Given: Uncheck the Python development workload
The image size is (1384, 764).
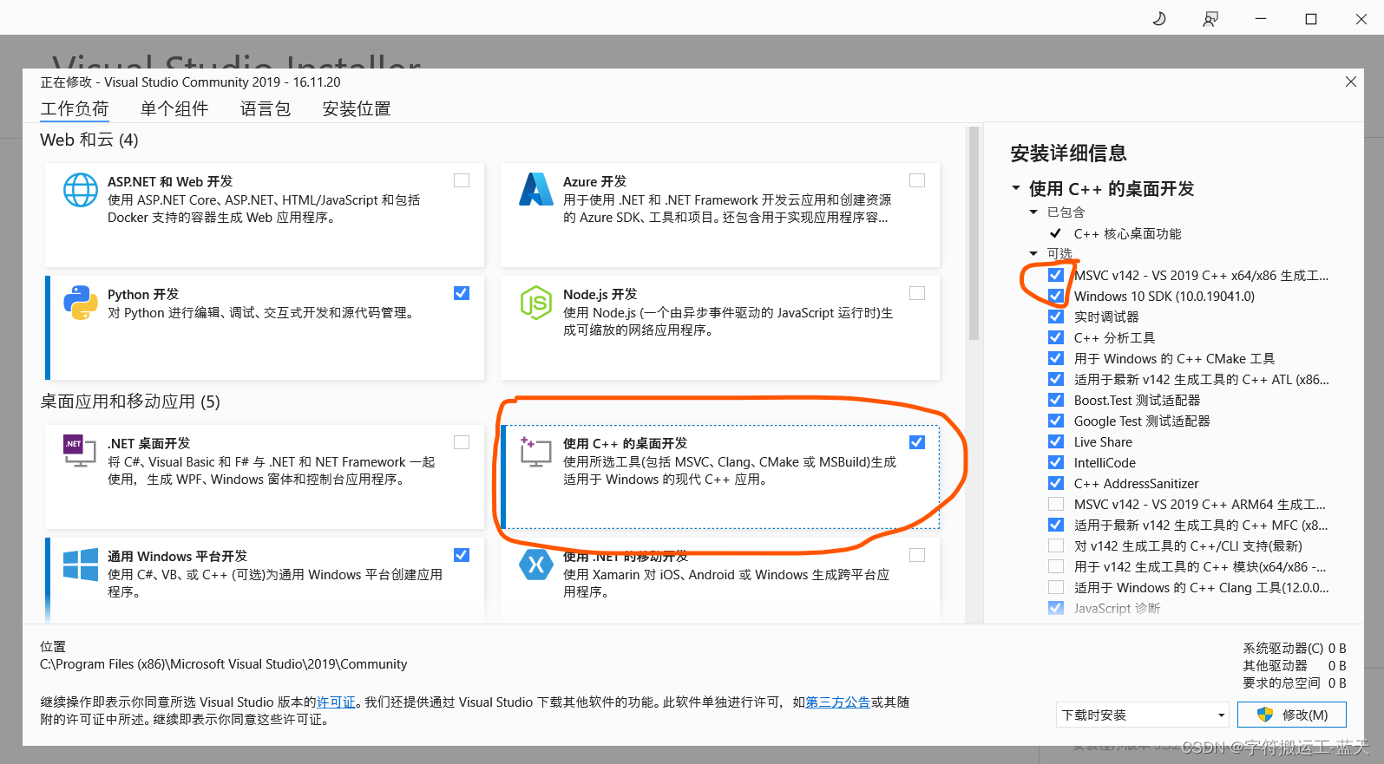Looking at the screenshot, I should coord(462,293).
